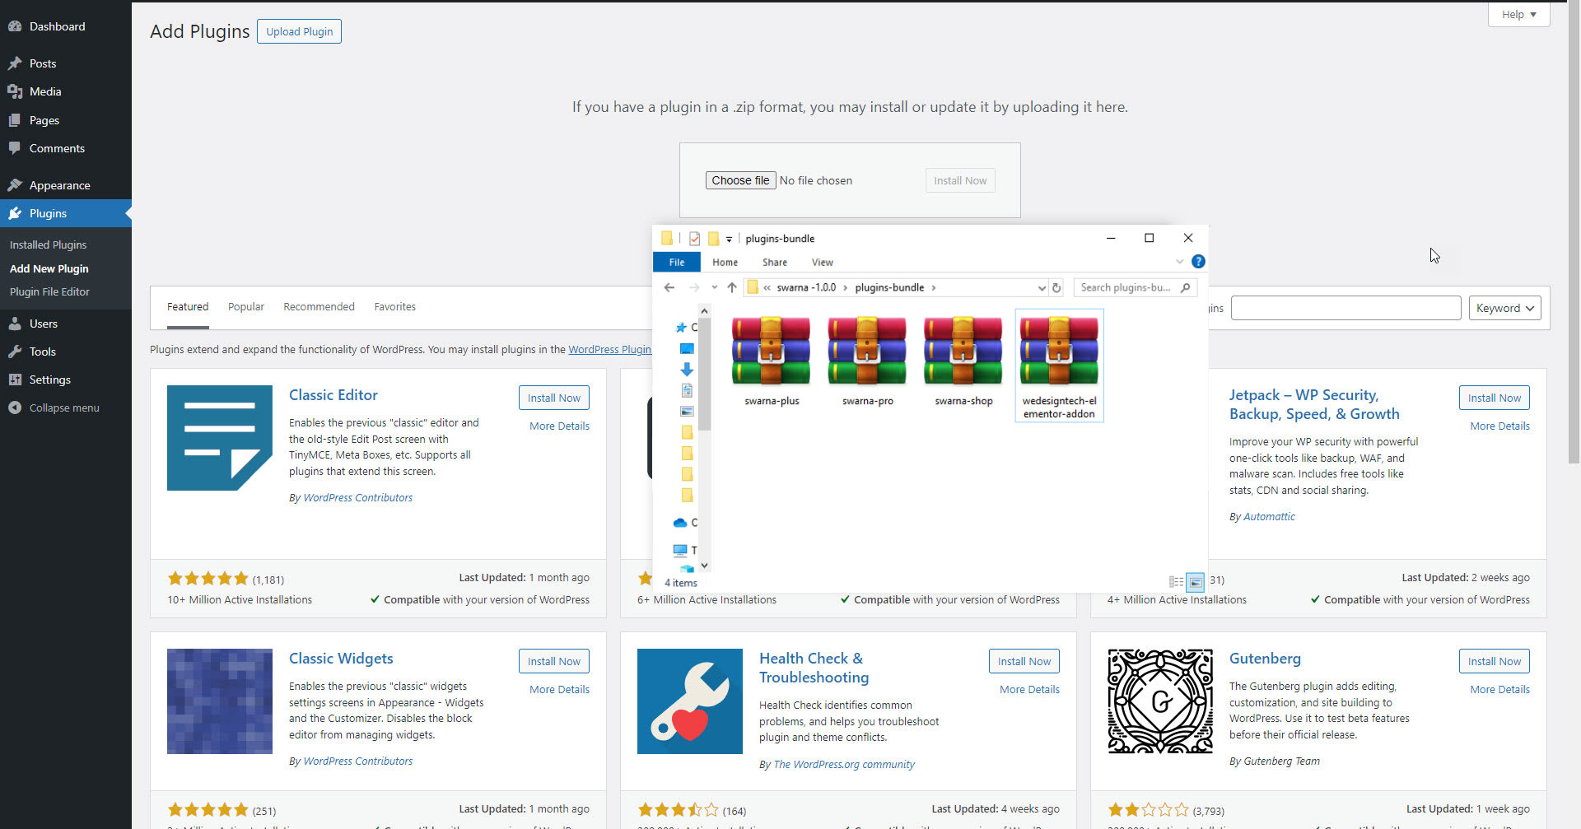Click the Dashboard gauge icon in WordPress
The width and height of the screenshot is (1581, 829).
pos(15,26)
